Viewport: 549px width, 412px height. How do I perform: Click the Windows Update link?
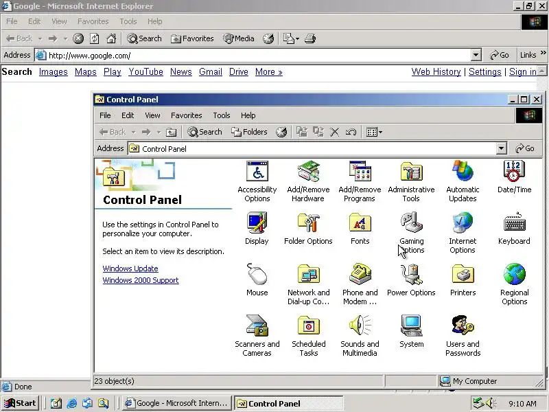[x=130, y=268]
